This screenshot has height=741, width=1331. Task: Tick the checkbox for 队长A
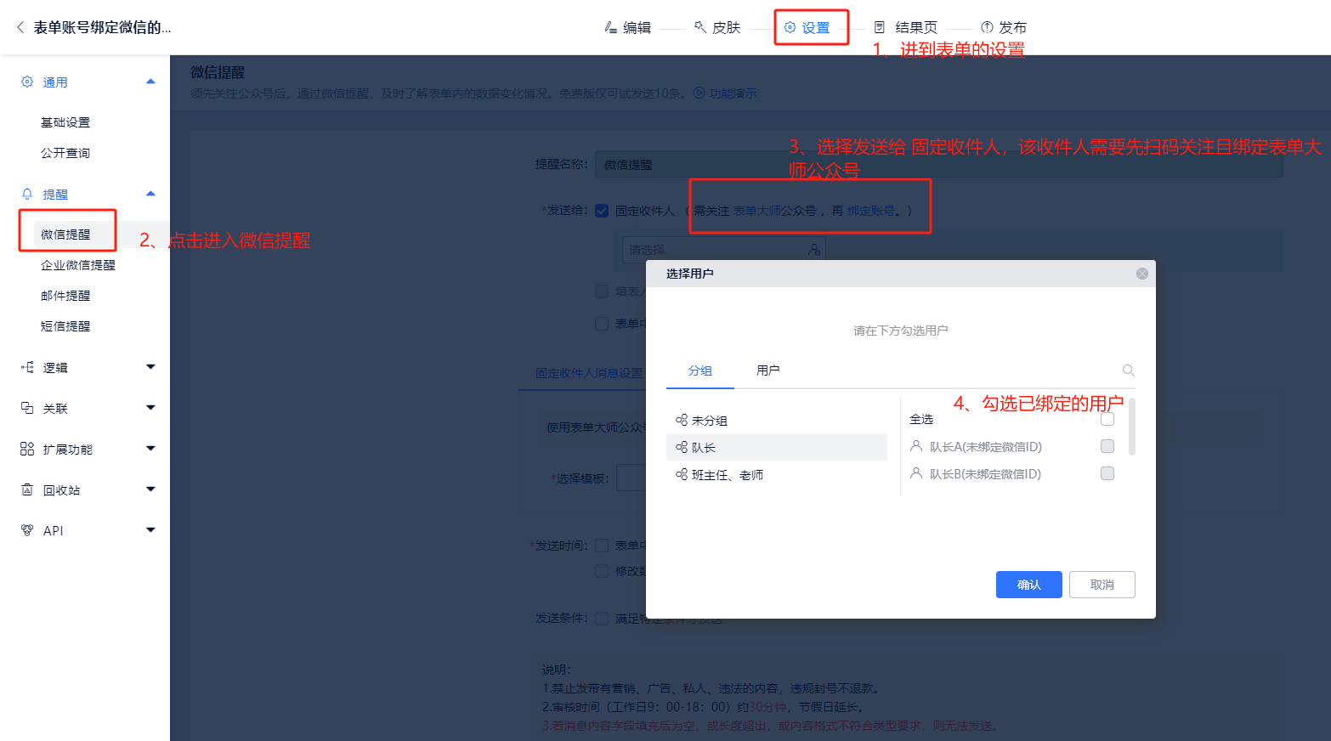click(1107, 446)
